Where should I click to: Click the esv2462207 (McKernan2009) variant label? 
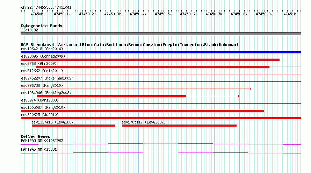coord(47,78)
